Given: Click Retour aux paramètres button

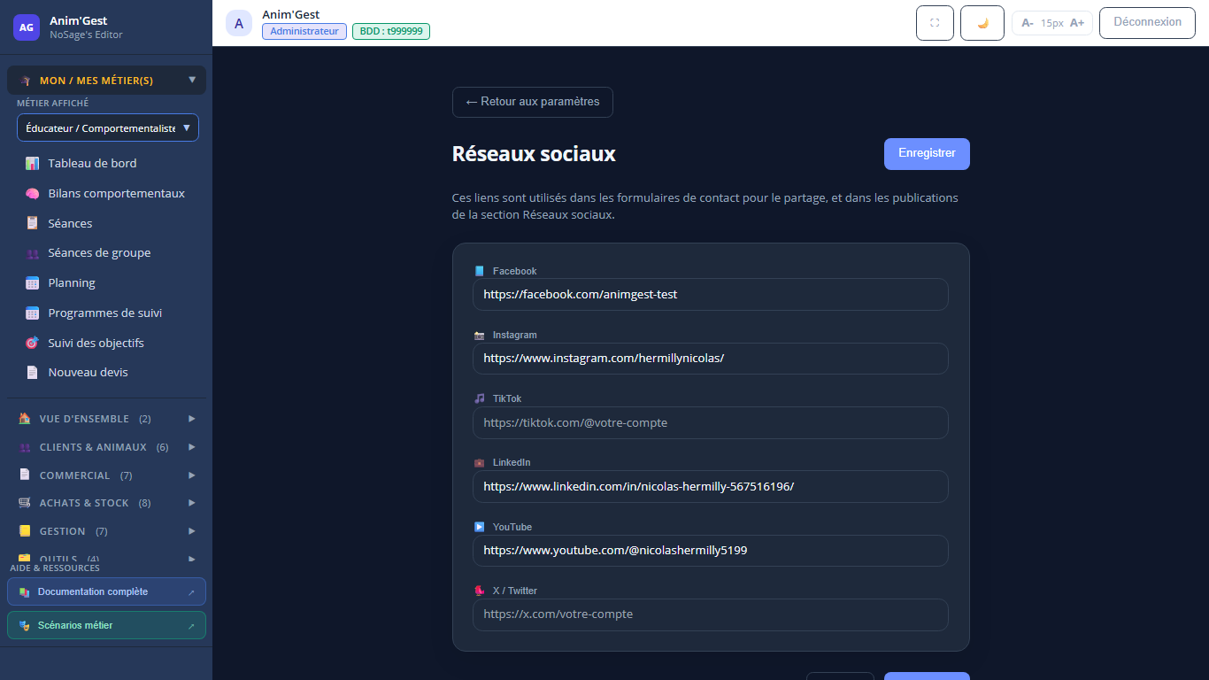Looking at the screenshot, I should [533, 102].
